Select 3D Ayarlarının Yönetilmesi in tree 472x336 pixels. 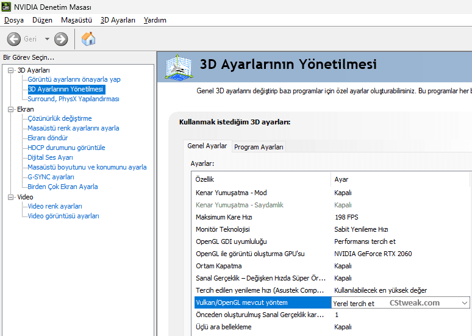coord(66,89)
